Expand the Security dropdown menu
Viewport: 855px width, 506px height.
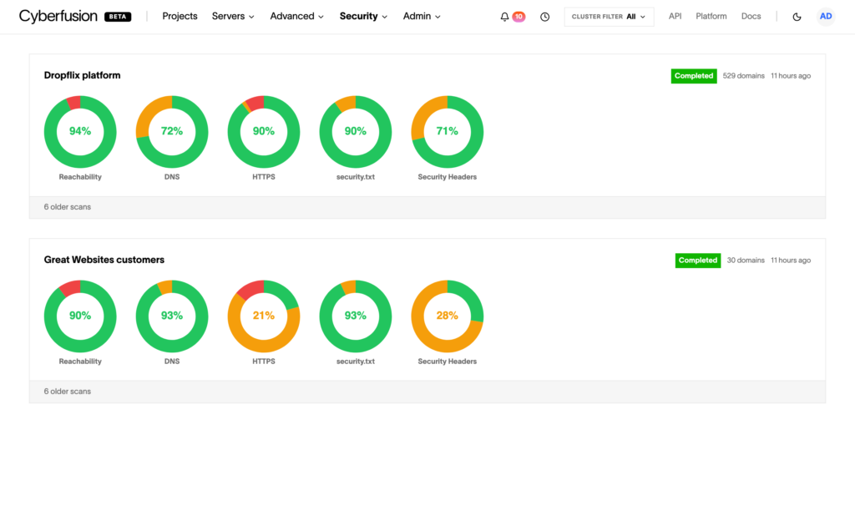(363, 17)
